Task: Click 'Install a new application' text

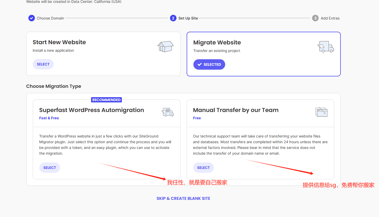Action: point(53,50)
